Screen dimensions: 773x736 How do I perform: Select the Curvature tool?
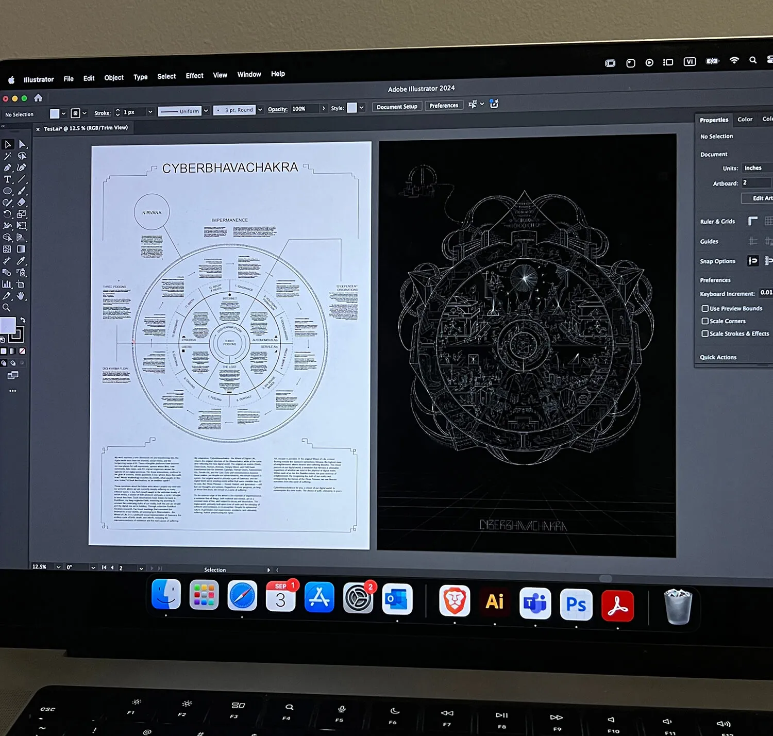(22, 168)
